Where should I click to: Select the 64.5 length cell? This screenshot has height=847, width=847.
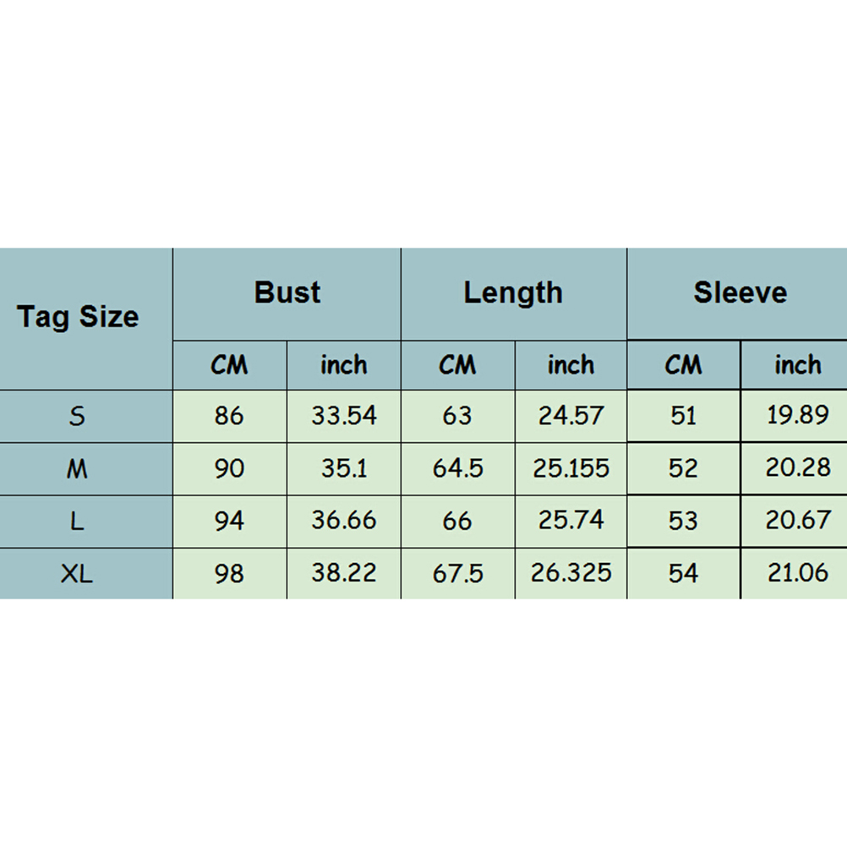click(x=457, y=468)
